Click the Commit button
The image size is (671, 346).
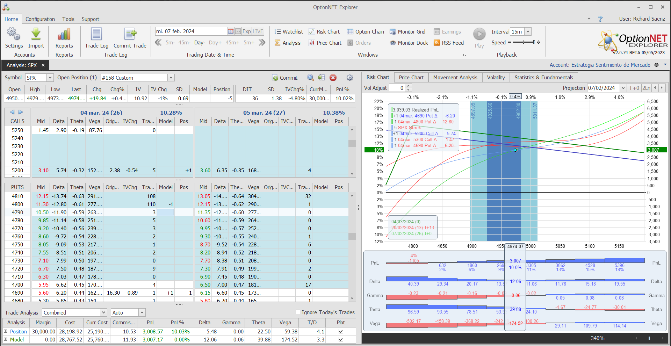tap(284, 78)
